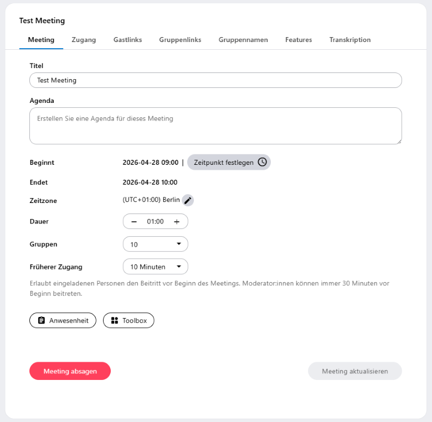Expand the Früherer Zugang dropdown
The image size is (432, 422).
click(x=155, y=267)
